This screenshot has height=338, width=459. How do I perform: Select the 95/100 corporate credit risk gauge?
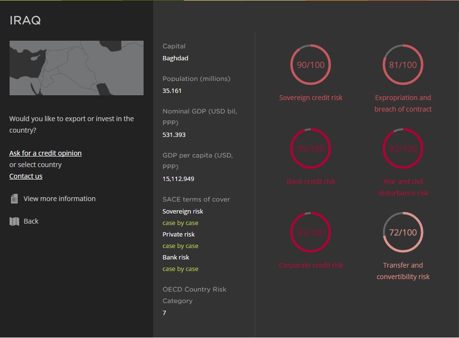(x=311, y=233)
